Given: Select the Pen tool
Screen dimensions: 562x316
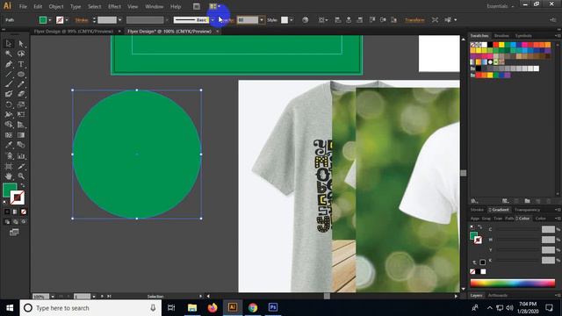Looking at the screenshot, I should point(9,64).
